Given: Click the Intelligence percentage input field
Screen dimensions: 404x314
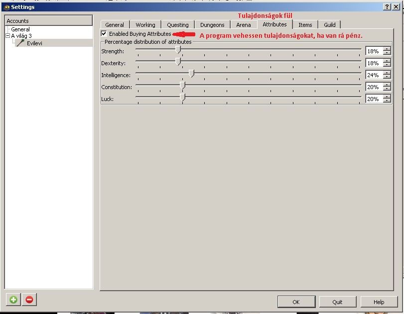Looking at the screenshot, I should [x=373, y=75].
